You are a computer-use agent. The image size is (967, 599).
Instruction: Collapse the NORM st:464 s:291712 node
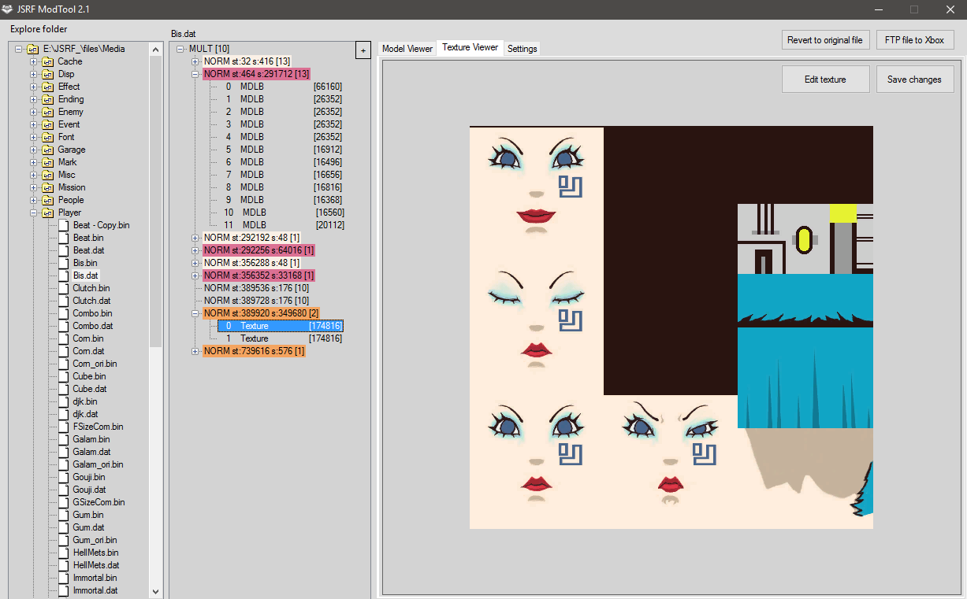click(195, 72)
